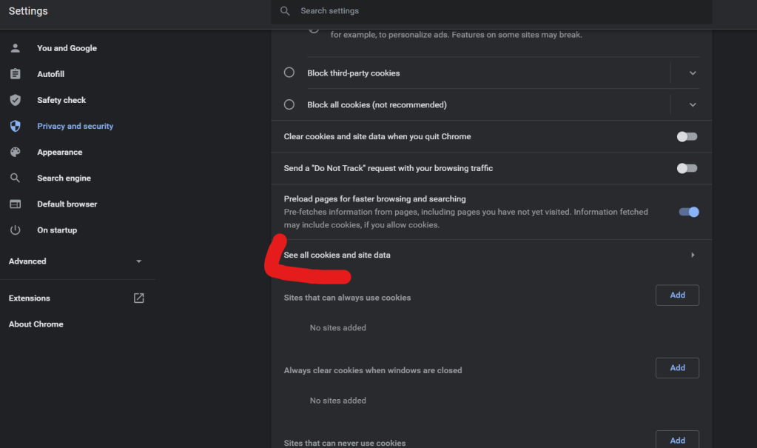The image size is (757, 448).
Task: Select the Block third-party cookies radio button
Action: point(289,73)
